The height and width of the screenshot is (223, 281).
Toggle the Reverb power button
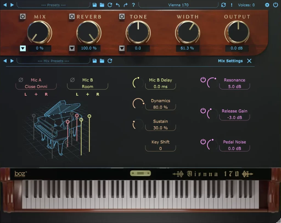point(72,16)
